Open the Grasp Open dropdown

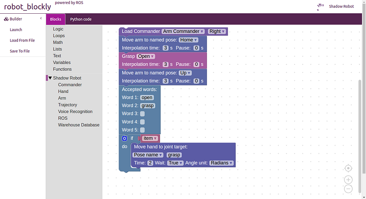[x=145, y=56]
